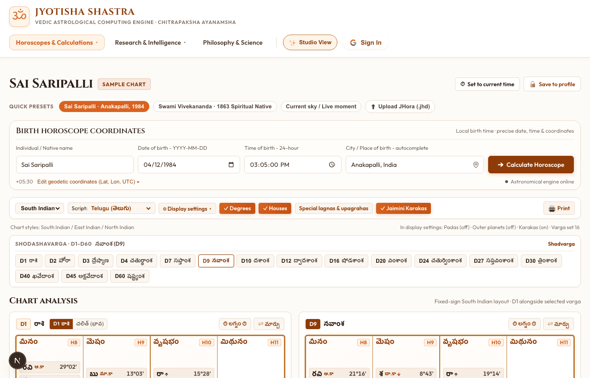Select the D10 దశాంశ varga tab
The image size is (590, 378).
click(x=255, y=261)
